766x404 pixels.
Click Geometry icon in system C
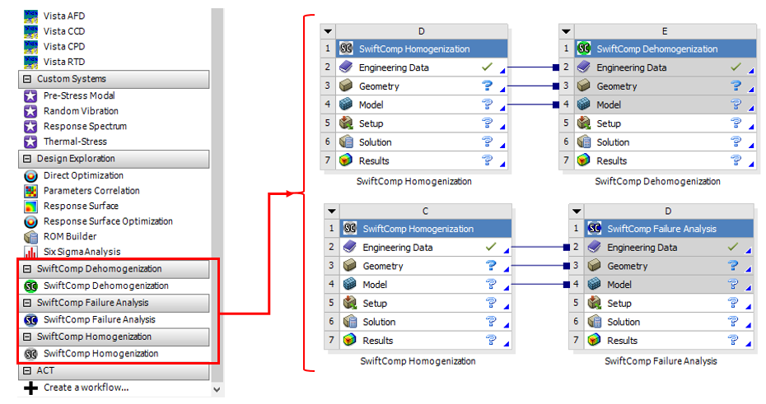click(x=350, y=266)
